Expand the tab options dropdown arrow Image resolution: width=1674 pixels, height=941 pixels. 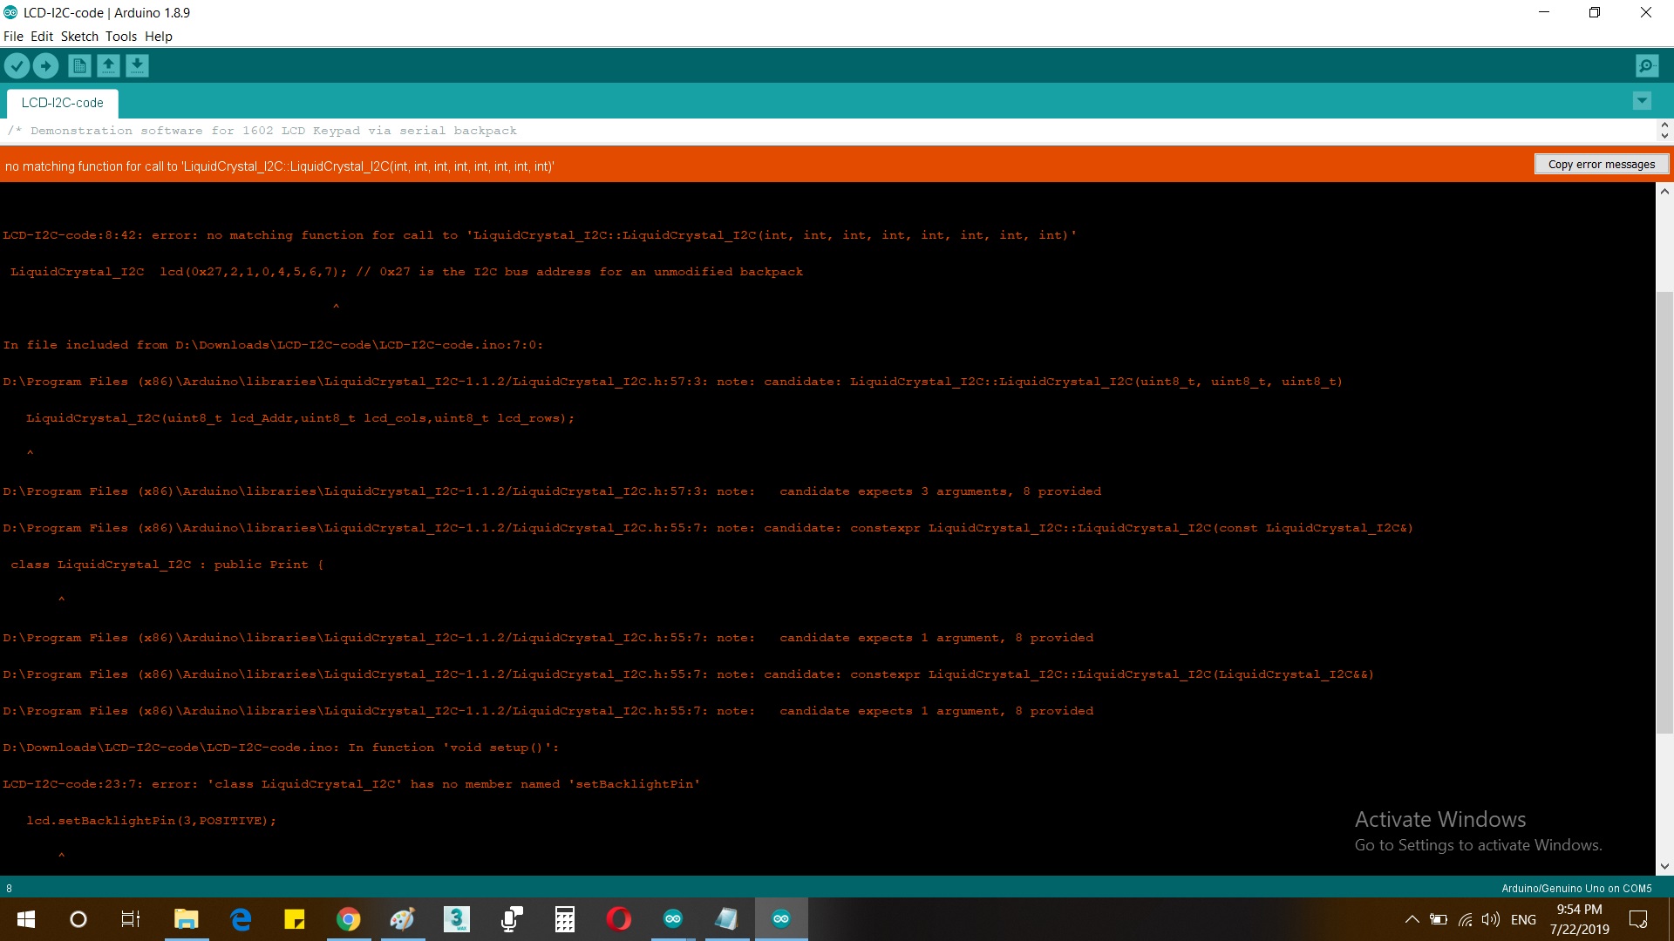(x=1642, y=101)
